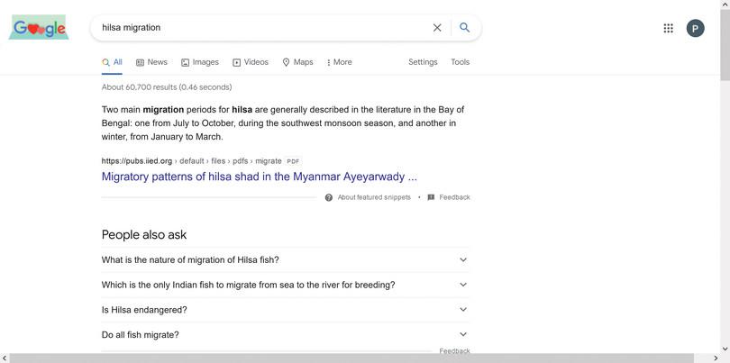Expand the 'Is Hilsa endangered?' question
730x363 pixels.
pos(286,310)
